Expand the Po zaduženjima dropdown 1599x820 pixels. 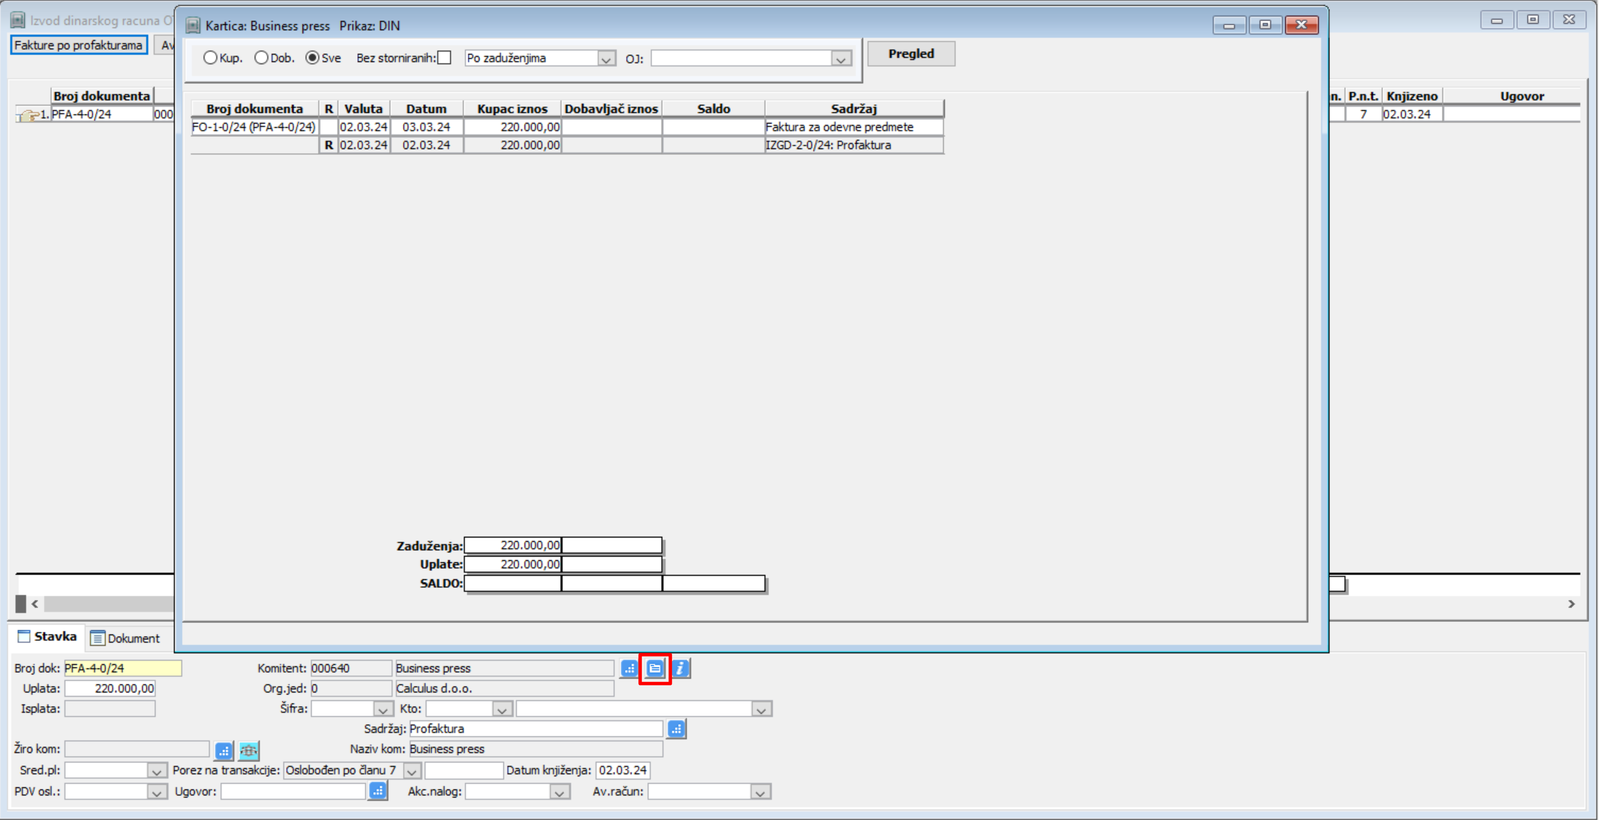coord(606,59)
